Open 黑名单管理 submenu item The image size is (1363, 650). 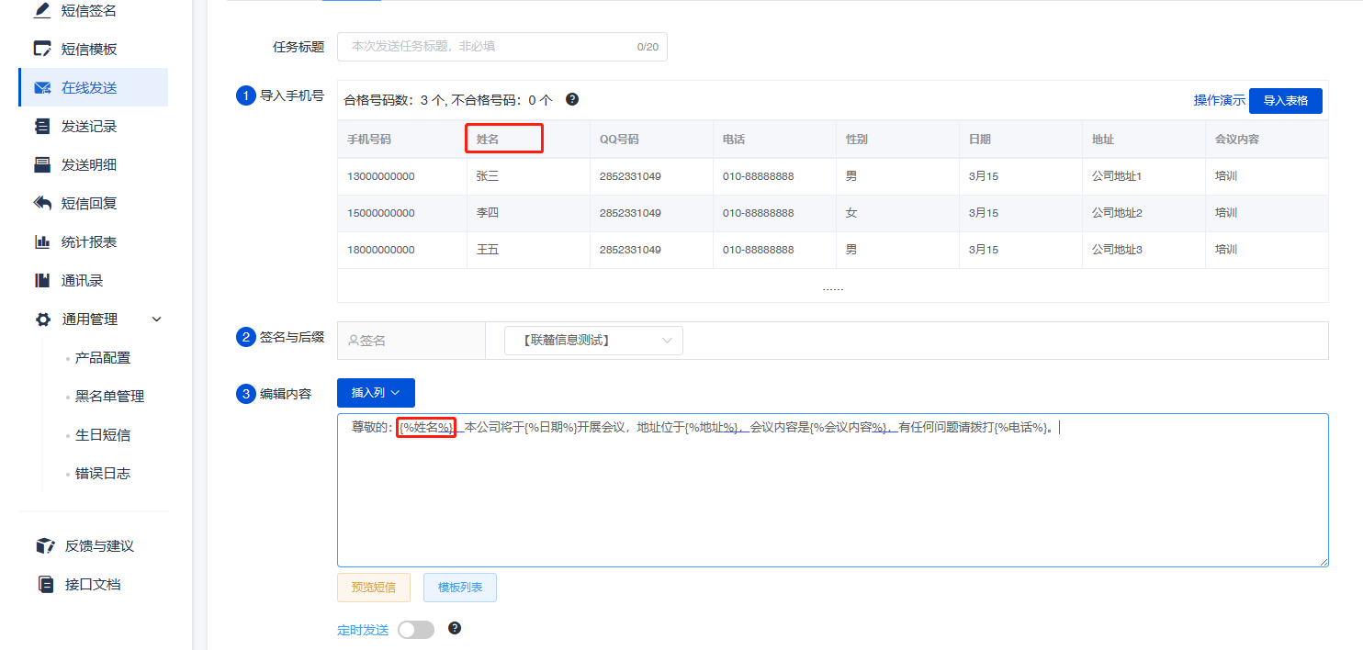click(x=109, y=397)
